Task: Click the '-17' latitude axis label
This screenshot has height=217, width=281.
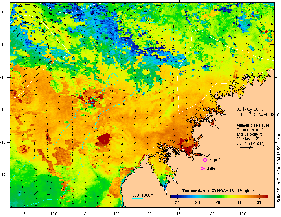Action: [4, 175]
